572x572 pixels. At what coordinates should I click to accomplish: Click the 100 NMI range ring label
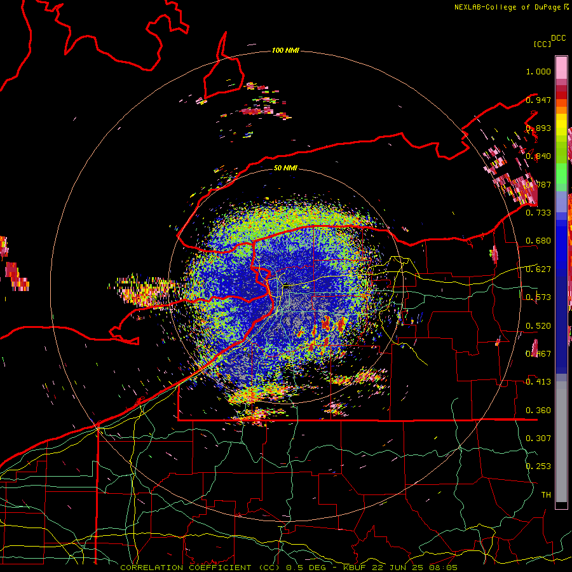(285, 50)
